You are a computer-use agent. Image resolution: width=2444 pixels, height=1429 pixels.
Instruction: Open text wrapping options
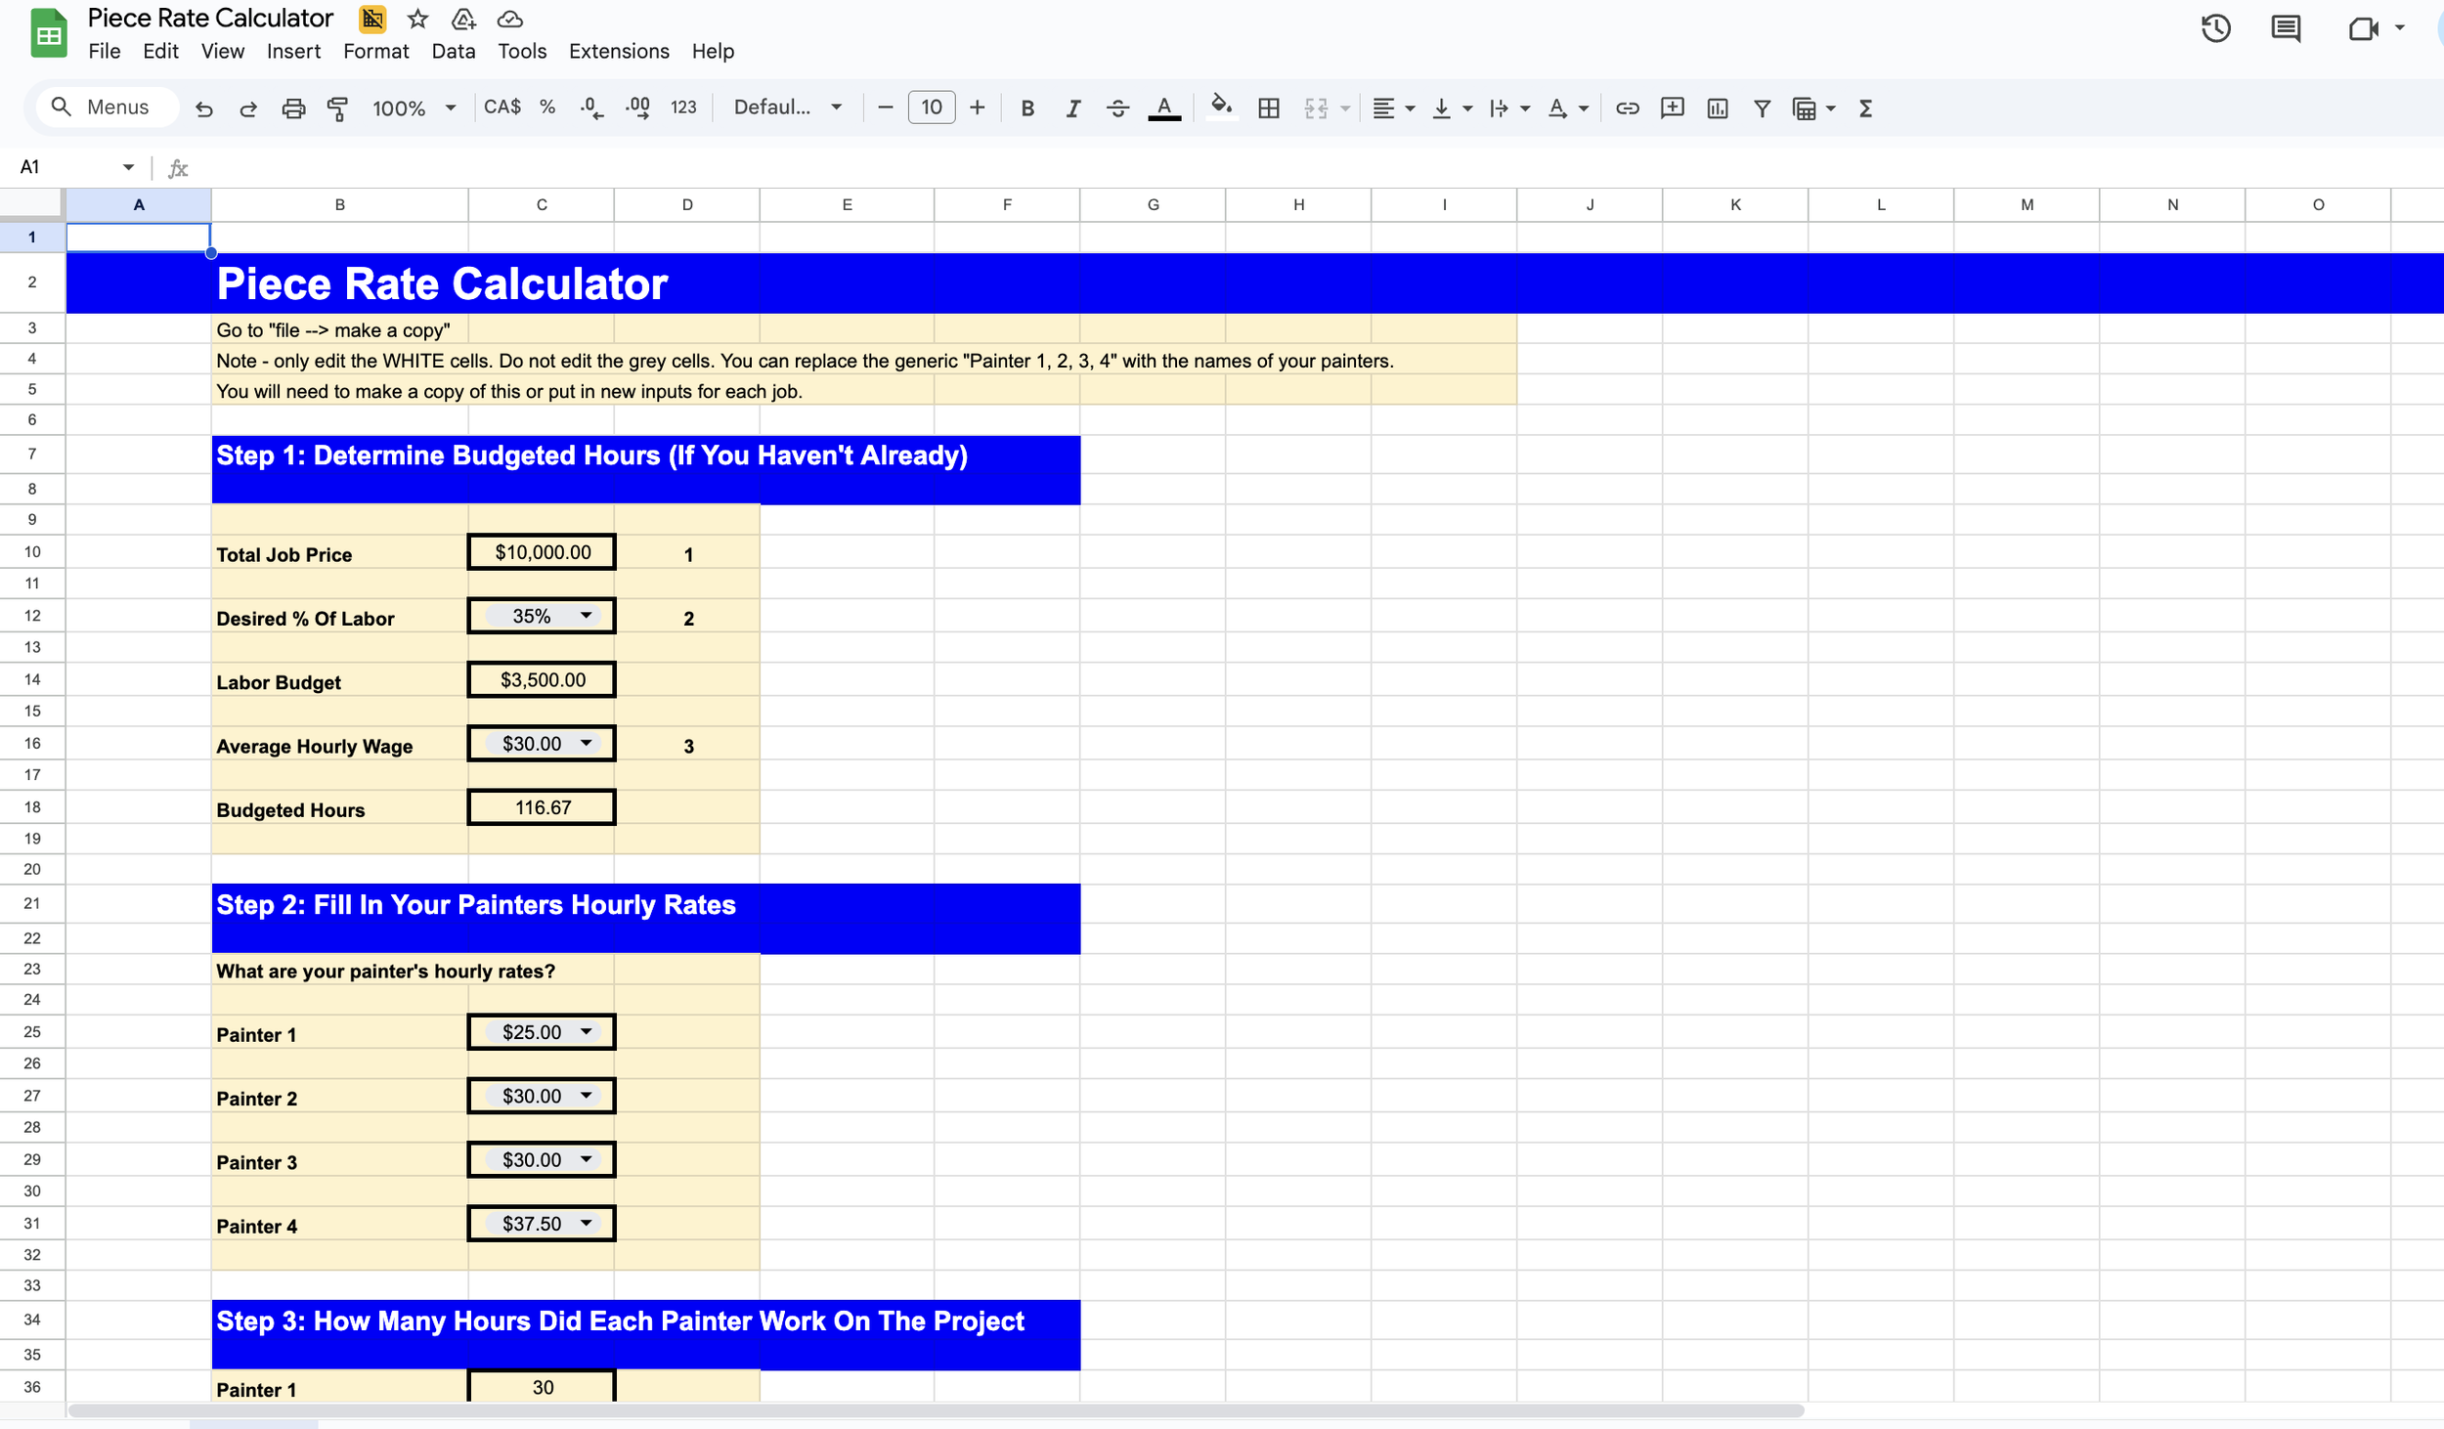pyautogui.click(x=1508, y=108)
